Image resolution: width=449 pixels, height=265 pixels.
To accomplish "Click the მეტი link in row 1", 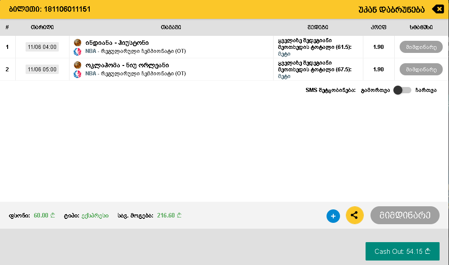I will [284, 54].
